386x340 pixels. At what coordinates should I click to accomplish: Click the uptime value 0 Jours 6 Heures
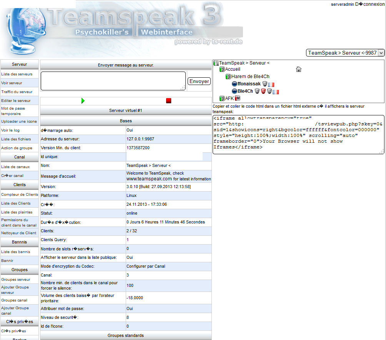(x=166, y=222)
